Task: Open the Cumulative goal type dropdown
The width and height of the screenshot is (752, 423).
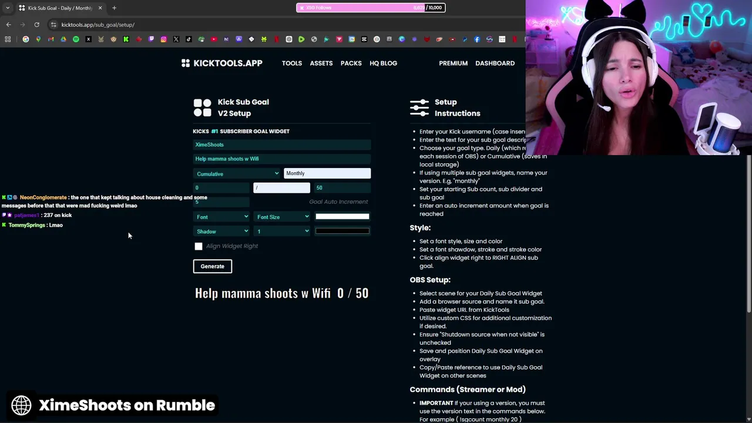Action: coord(237,173)
